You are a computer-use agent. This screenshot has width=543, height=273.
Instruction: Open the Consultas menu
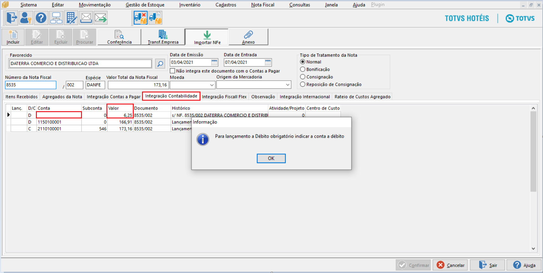[x=300, y=5]
